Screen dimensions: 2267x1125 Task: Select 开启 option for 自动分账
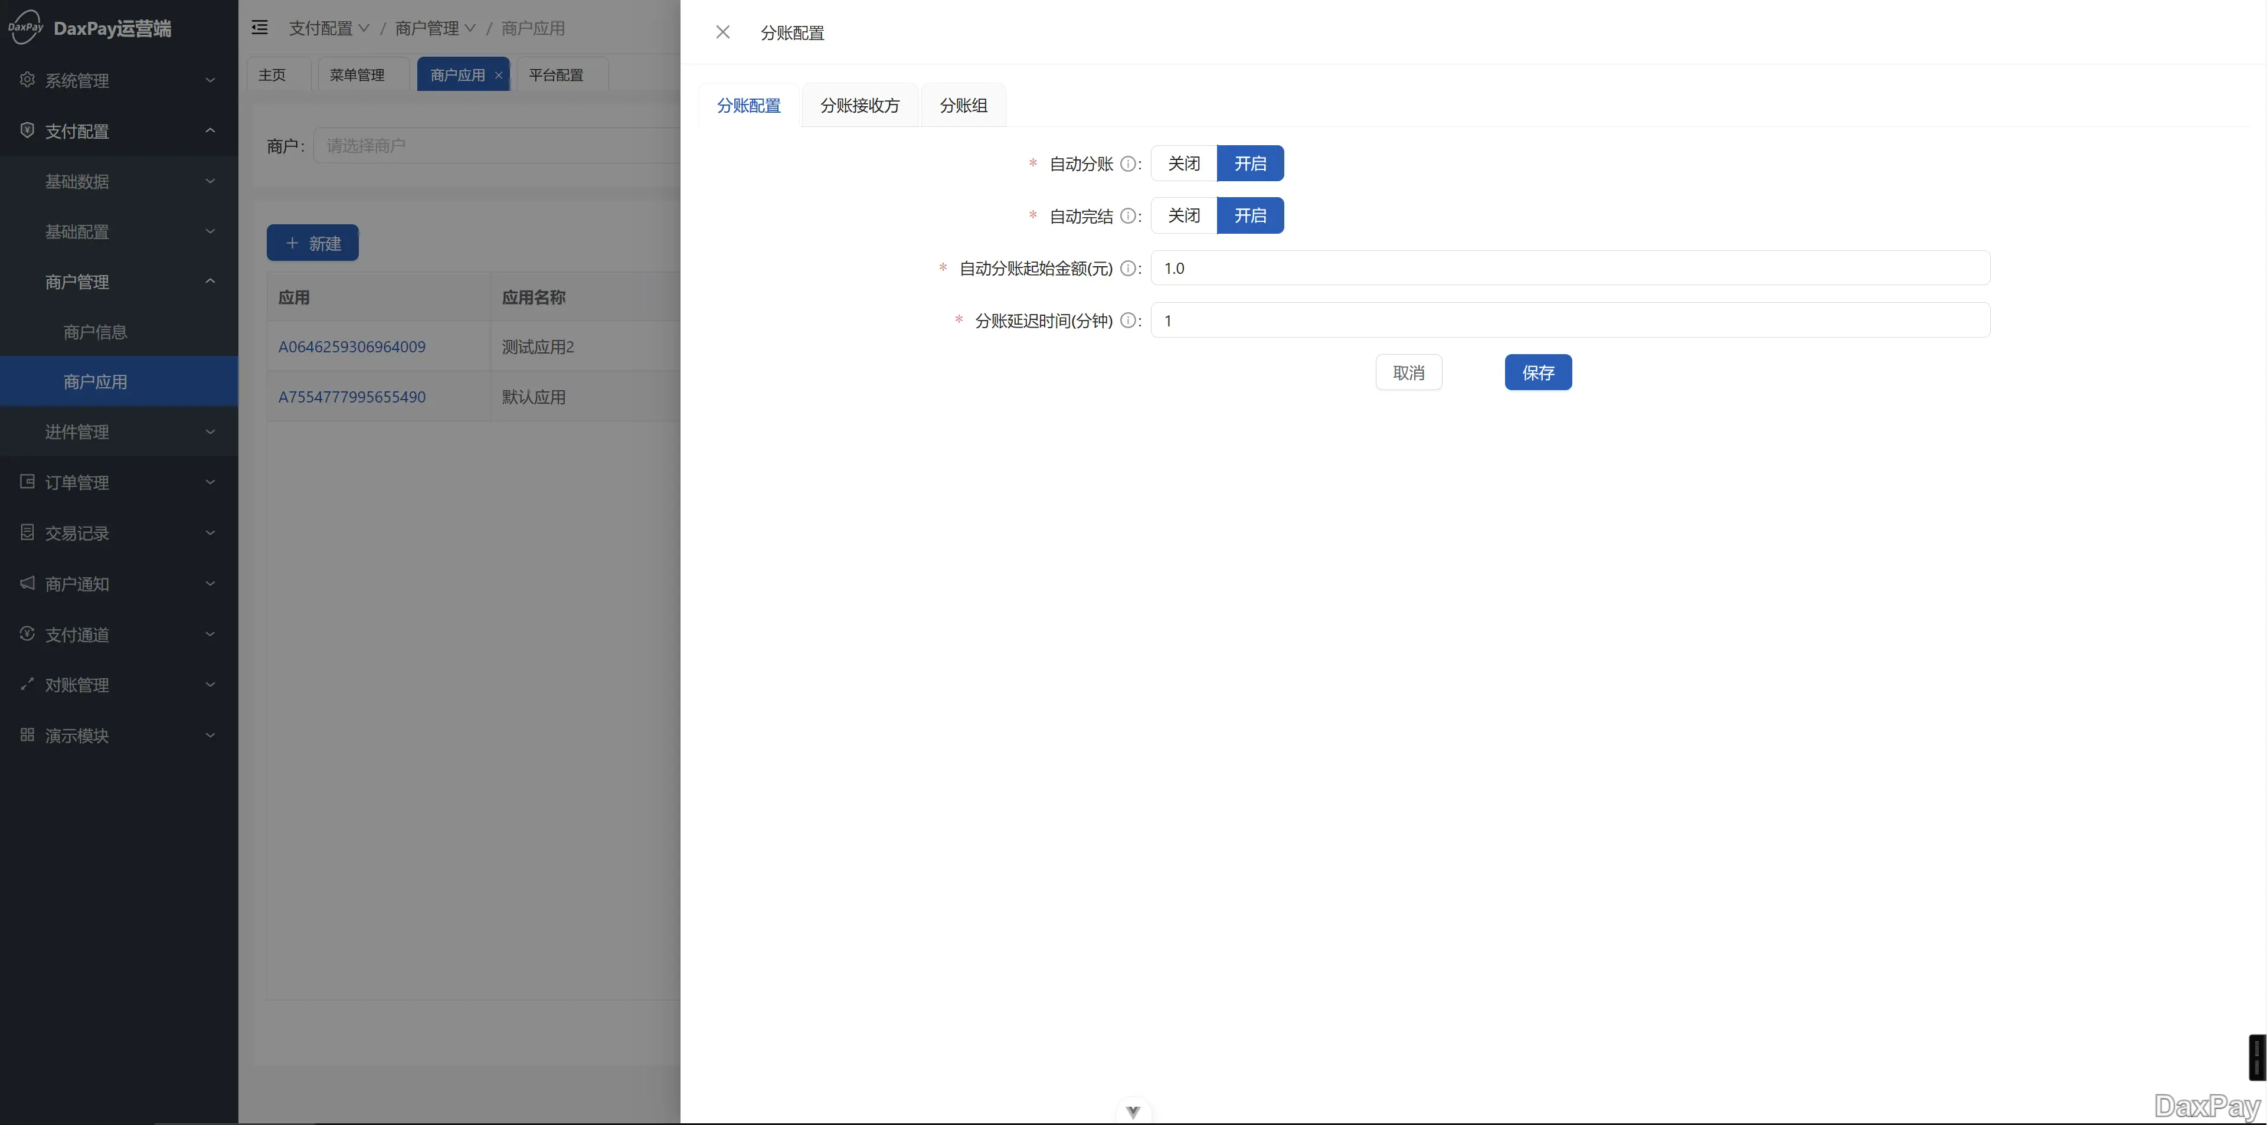pyautogui.click(x=1249, y=163)
